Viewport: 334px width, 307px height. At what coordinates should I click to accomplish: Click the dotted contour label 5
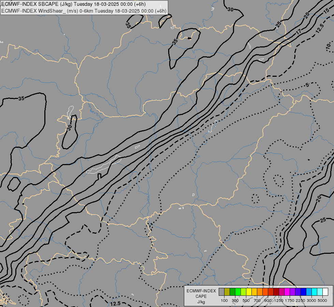307,85
